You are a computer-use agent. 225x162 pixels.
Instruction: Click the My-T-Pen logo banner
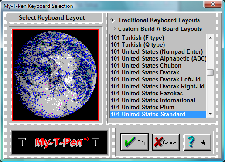click(x=59, y=142)
